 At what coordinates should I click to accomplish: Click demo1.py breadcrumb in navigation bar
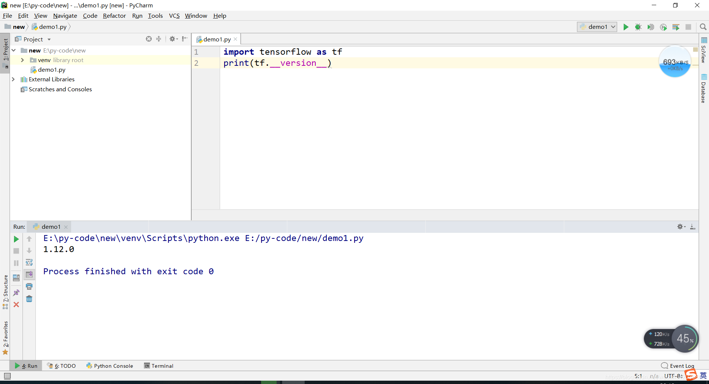click(49, 27)
